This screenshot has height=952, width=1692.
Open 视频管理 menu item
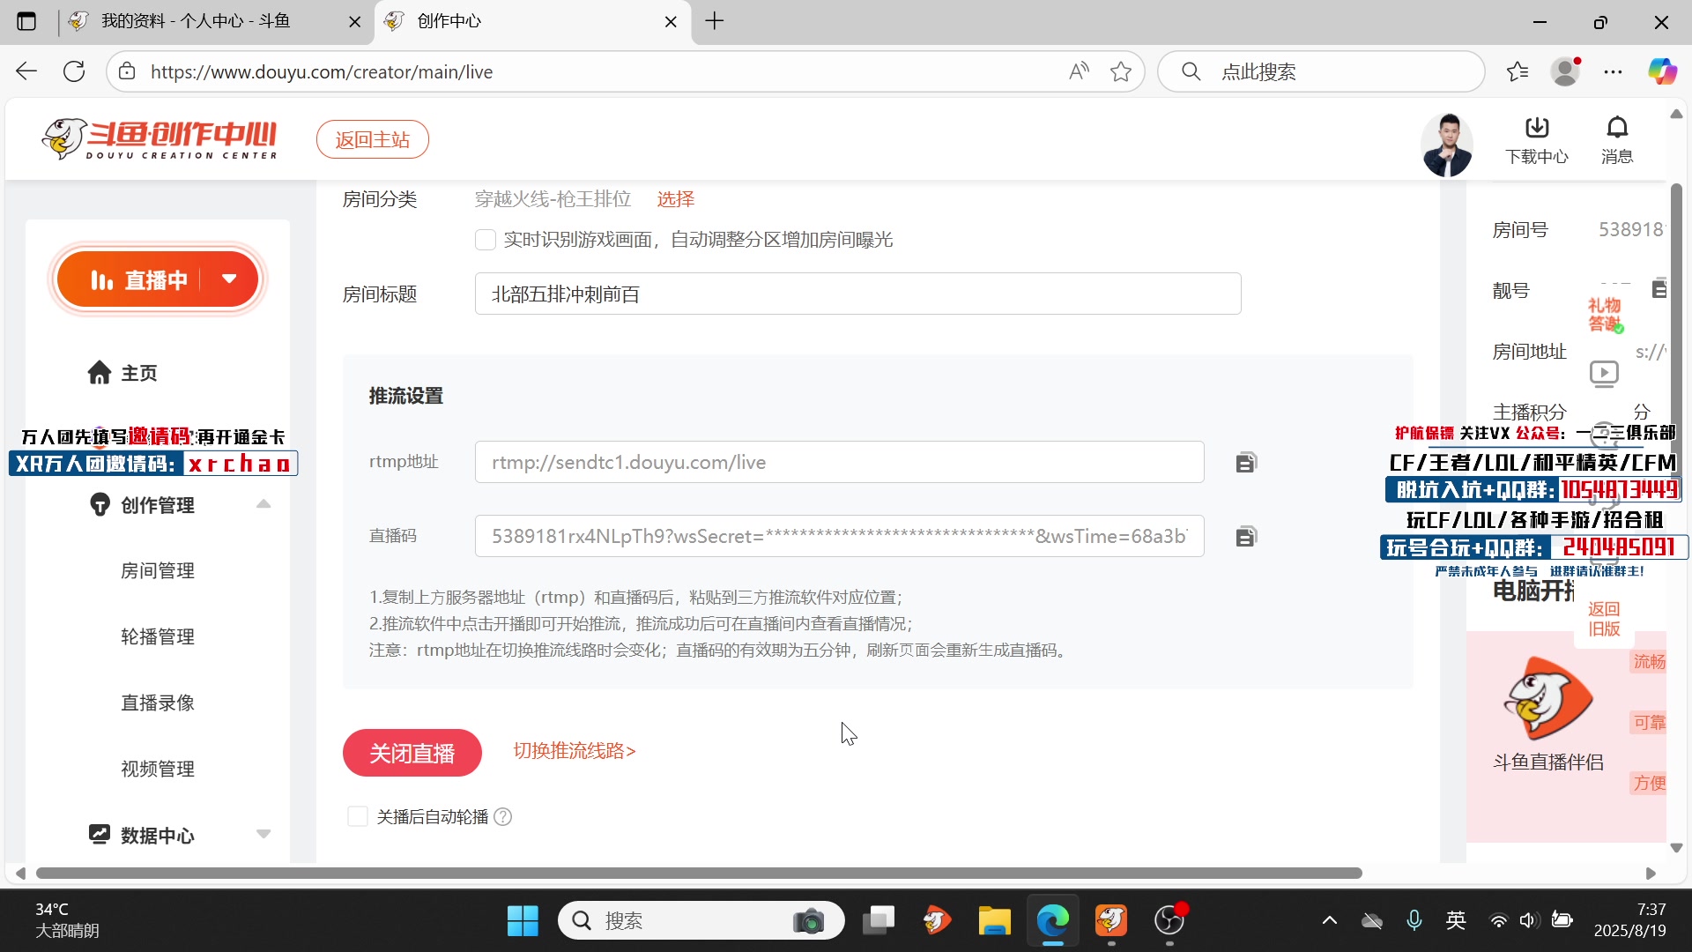158,770
